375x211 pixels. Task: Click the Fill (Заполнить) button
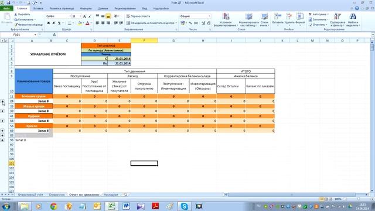point(319,19)
